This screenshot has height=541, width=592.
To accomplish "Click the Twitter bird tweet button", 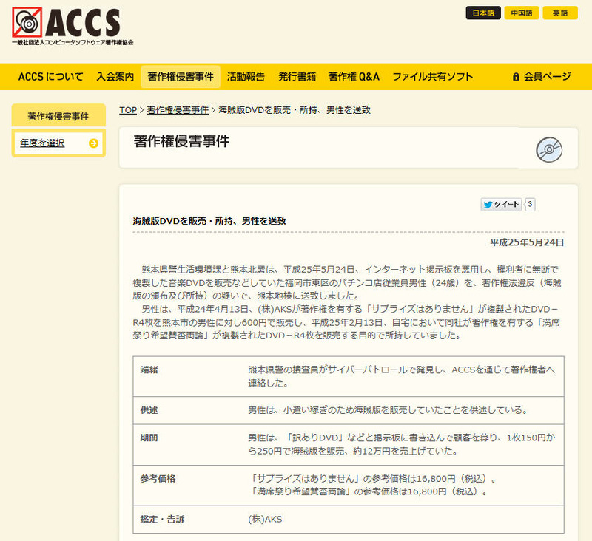I will pos(502,205).
